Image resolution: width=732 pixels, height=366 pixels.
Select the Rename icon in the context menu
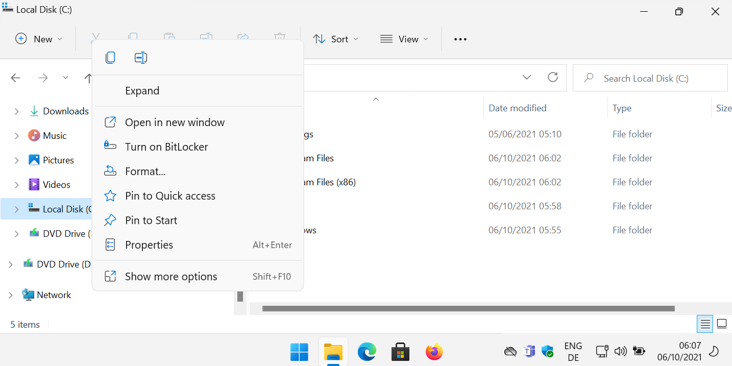point(141,57)
